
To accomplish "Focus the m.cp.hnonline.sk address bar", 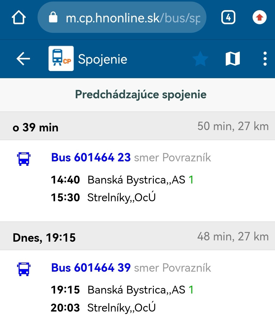I will (x=133, y=18).
